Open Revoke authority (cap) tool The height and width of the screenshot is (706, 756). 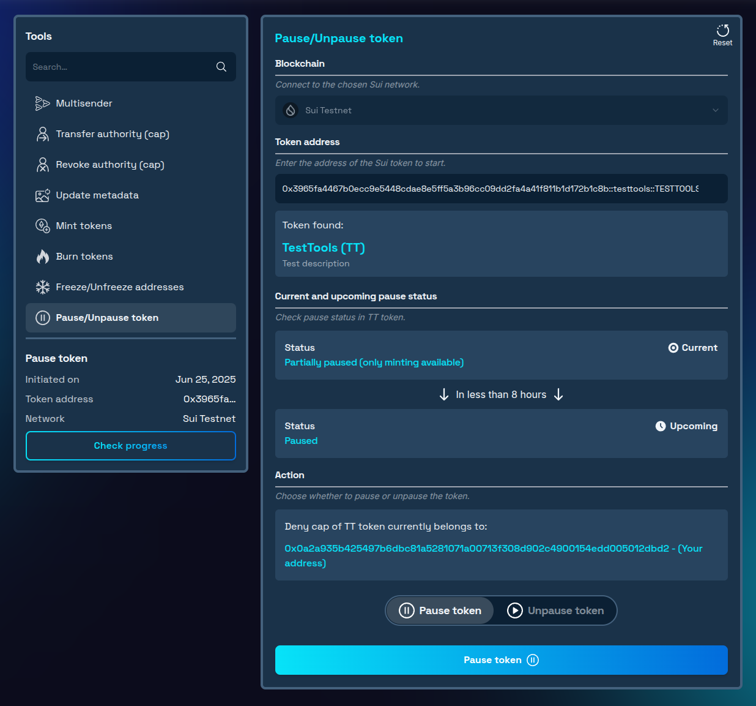[x=131, y=165]
